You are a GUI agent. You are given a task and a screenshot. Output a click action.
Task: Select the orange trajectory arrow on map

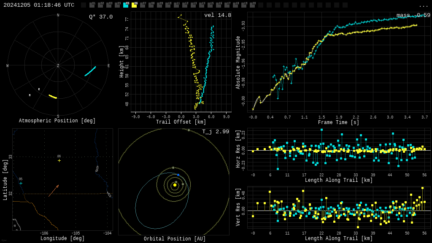(53, 191)
